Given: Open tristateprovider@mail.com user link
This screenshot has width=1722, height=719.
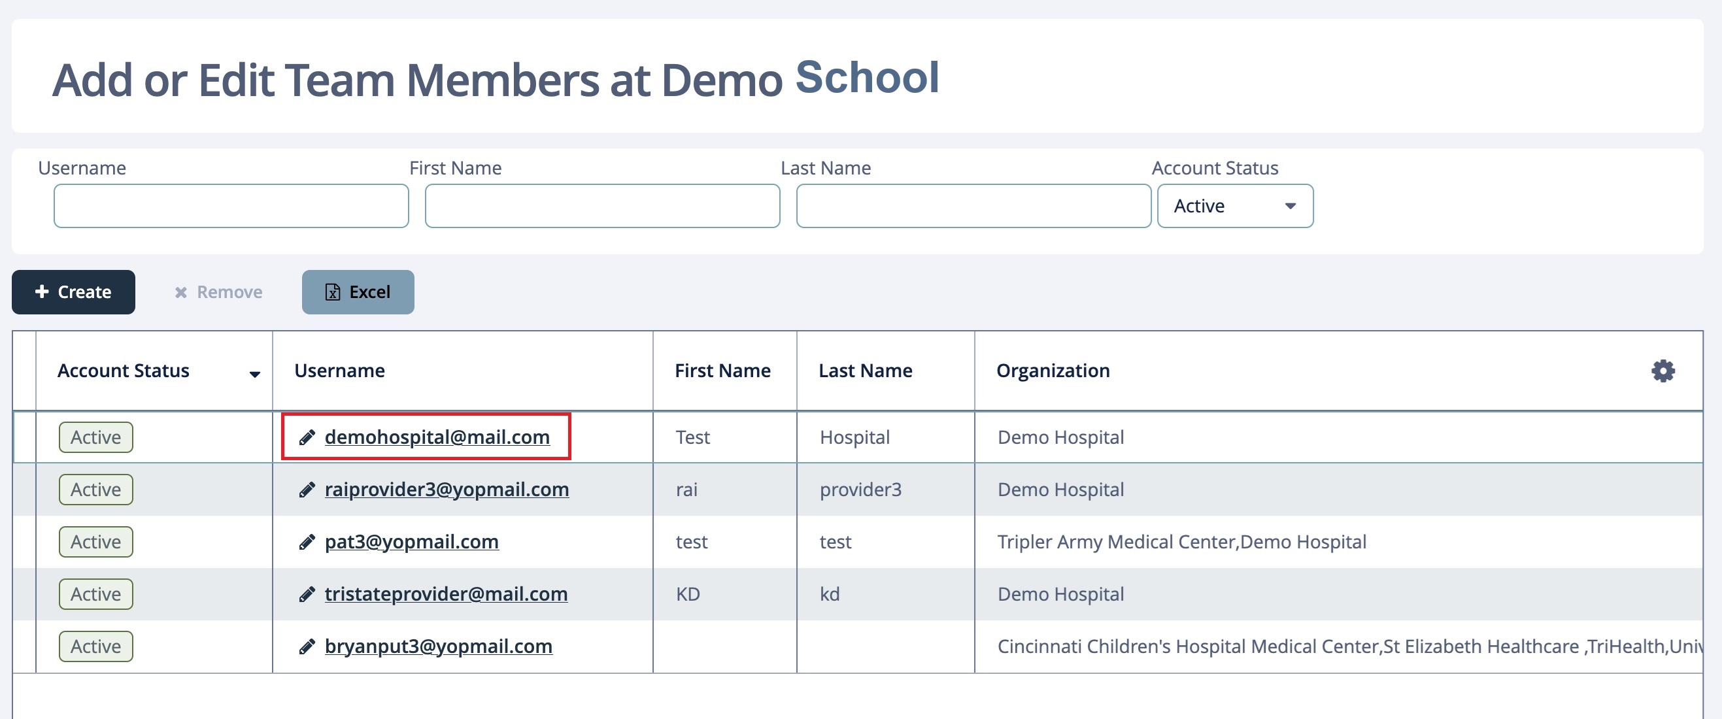Looking at the screenshot, I should 446,594.
